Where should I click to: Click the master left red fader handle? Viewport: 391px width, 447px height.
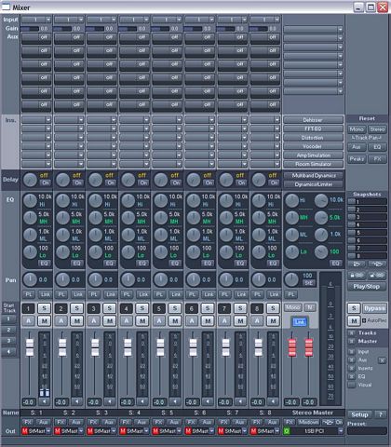pyautogui.click(x=292, y=347)
